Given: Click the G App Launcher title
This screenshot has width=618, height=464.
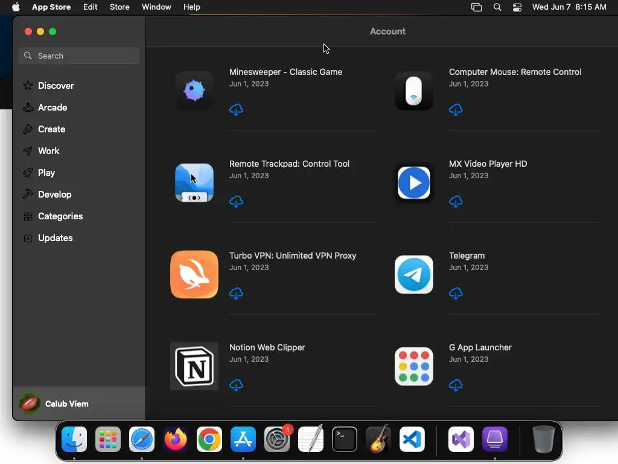Looking at the screenshot, I should pos(480,347).
